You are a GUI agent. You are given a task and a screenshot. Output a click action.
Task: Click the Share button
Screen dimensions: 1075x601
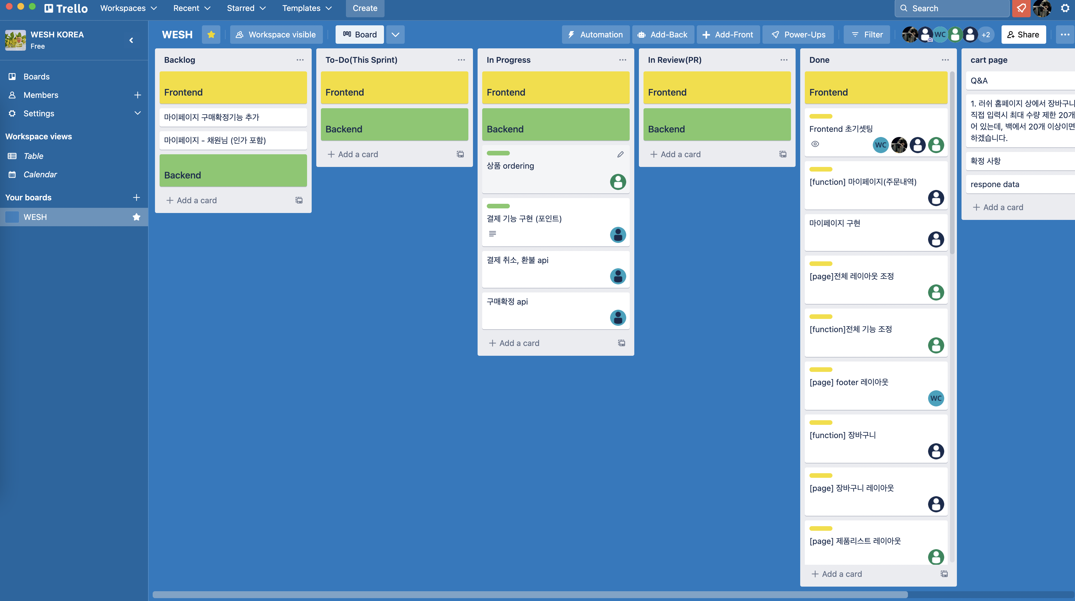tap(1023, 35)
